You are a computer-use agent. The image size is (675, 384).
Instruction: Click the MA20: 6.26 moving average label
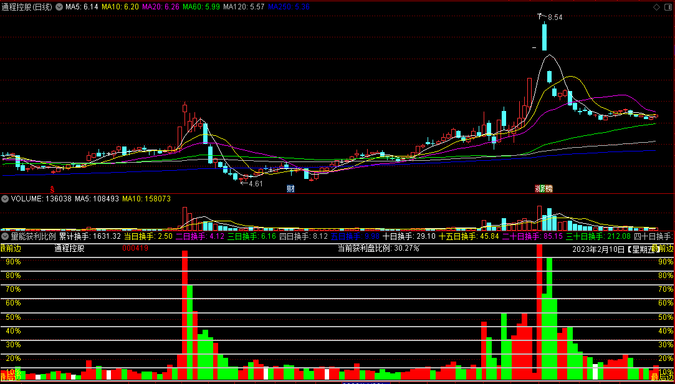(161, 7)
